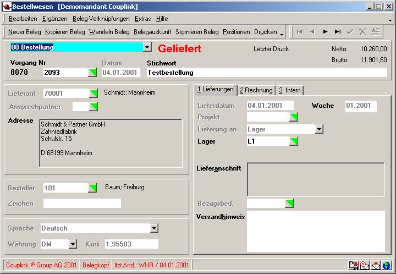
Task: Click the 'Neuer Beleg' toolbar button
Action: tap(24, 32)
